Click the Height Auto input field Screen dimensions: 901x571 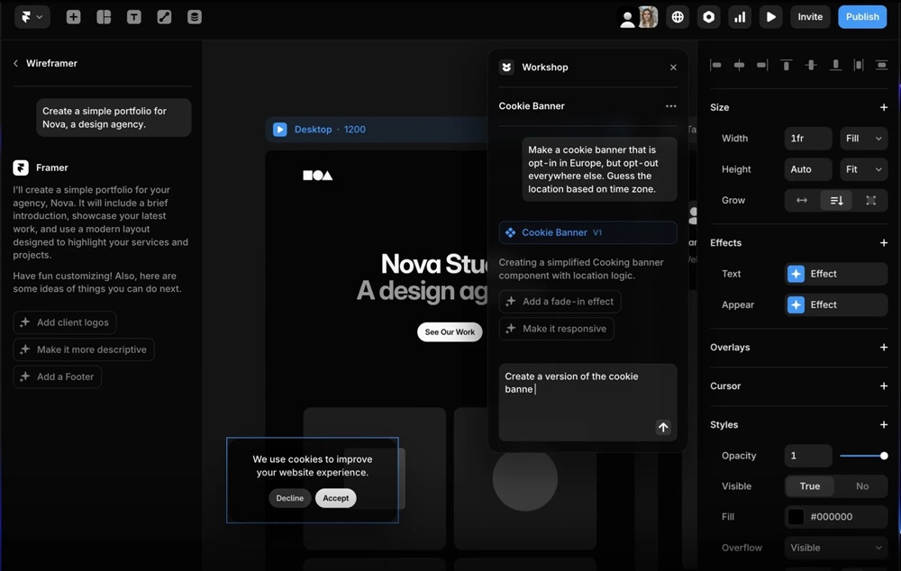[x=808, y=169]
